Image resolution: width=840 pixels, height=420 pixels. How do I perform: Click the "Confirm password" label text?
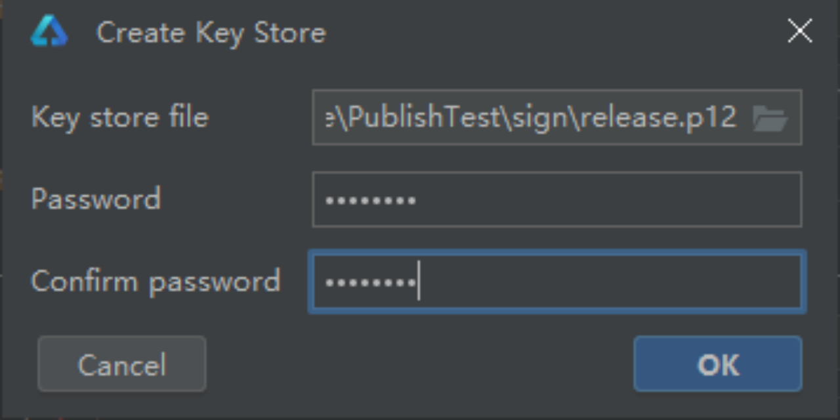[x=156, y=282]
